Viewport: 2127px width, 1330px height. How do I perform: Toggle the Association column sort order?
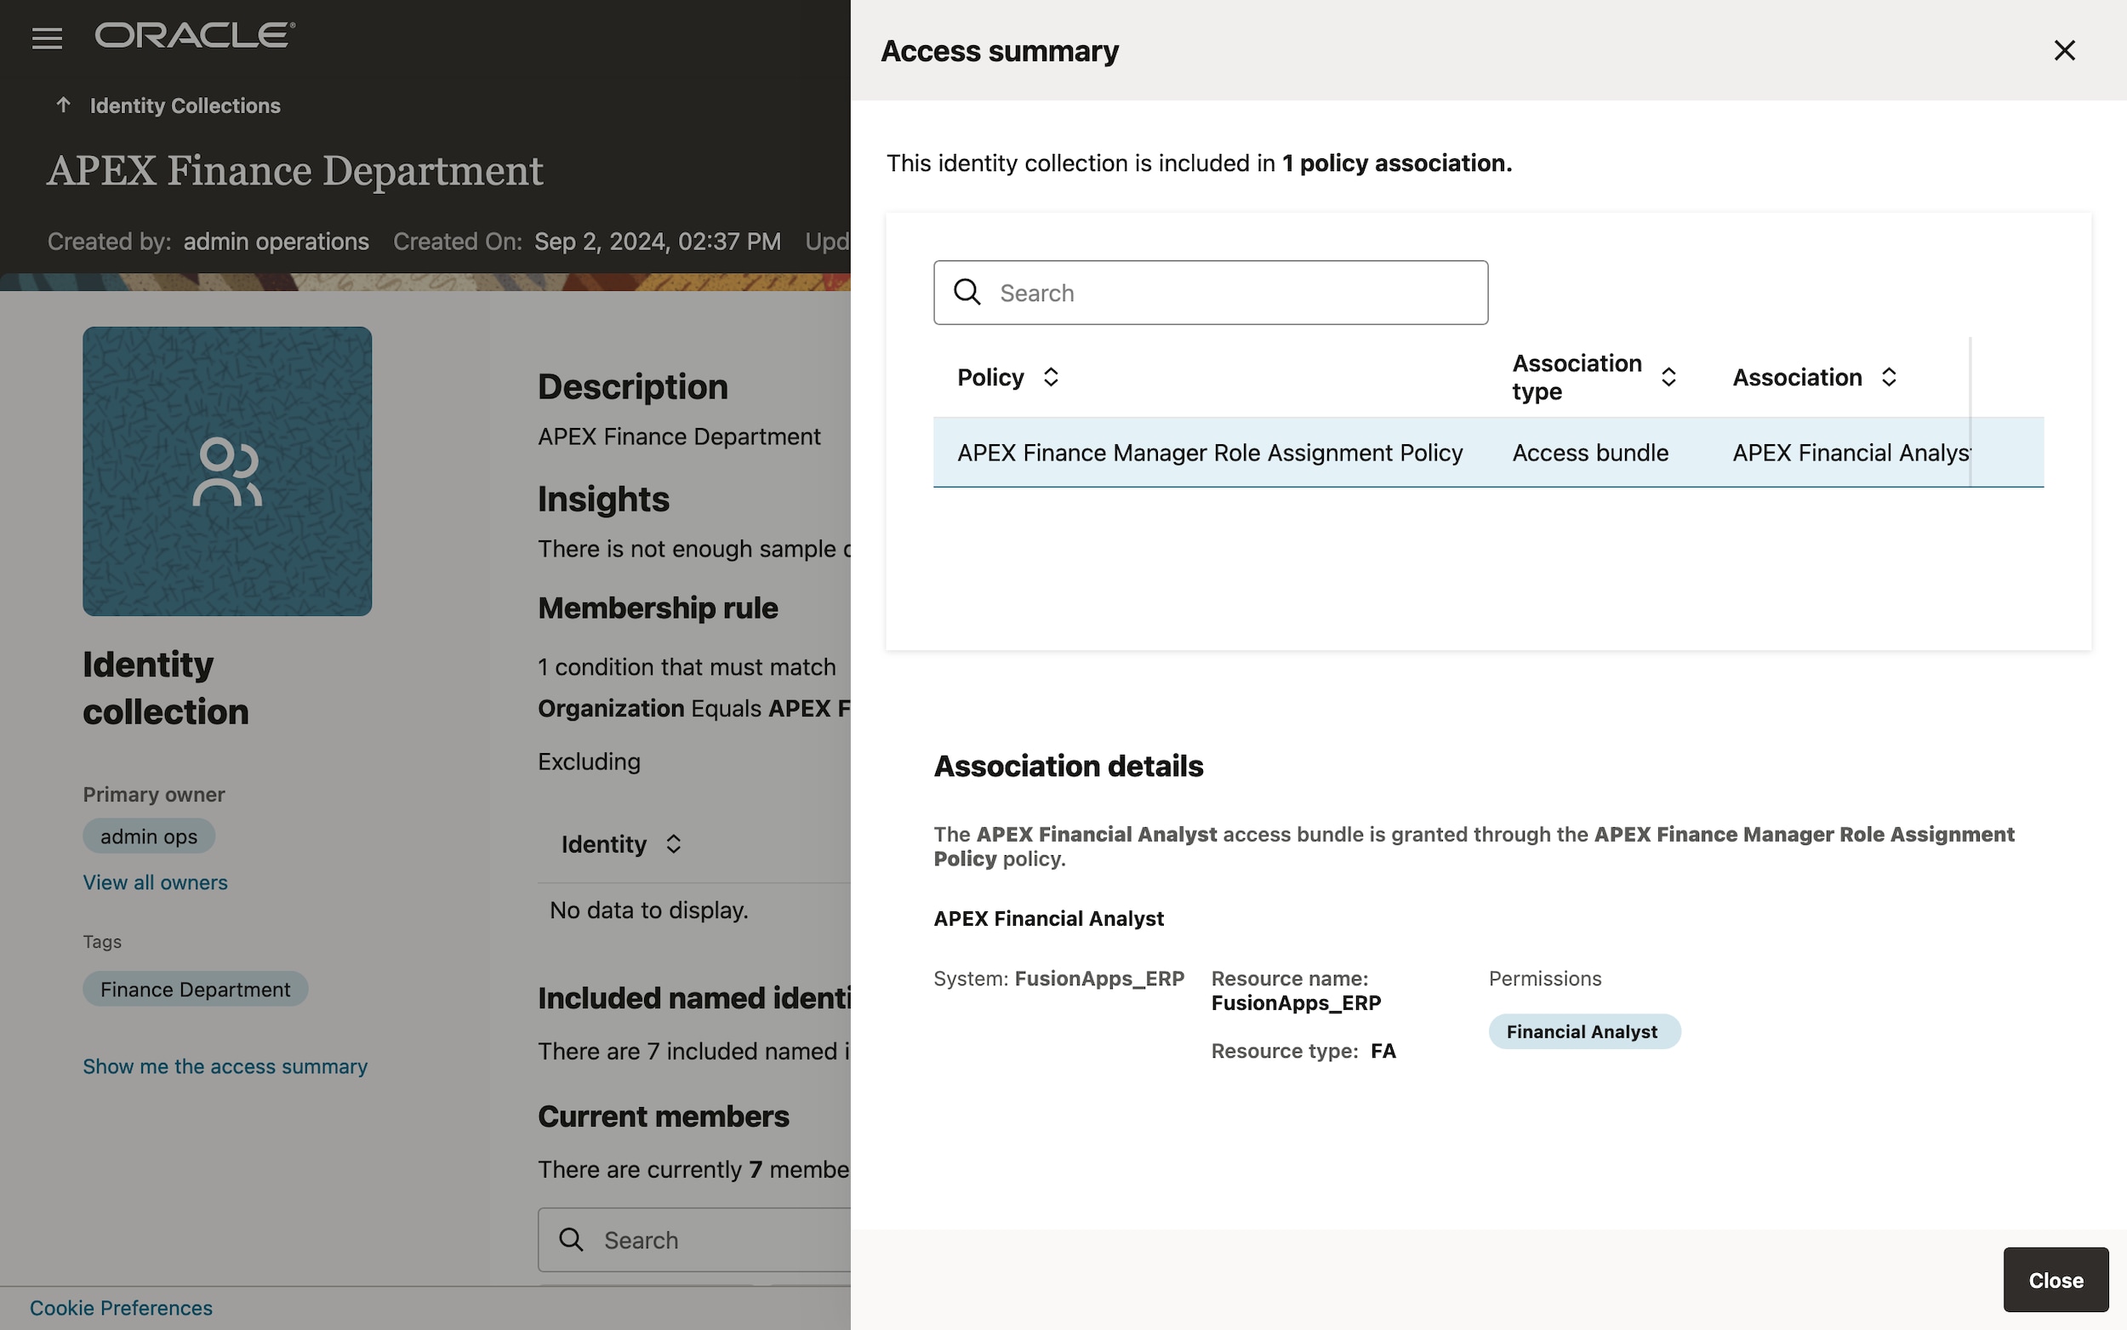click(x=1890, y=376)
